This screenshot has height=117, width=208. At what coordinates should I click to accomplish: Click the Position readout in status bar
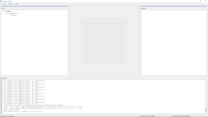coord(147,116)
